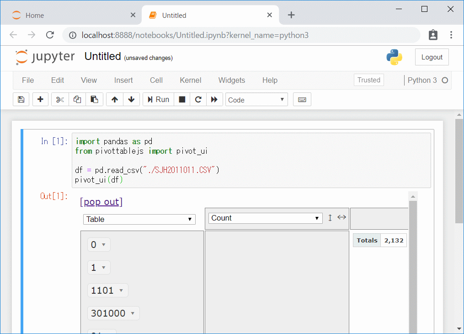Paste cell from clipboard
Image resolution: width=464 pixels, height=334 pixels.
tap(94, 99)
